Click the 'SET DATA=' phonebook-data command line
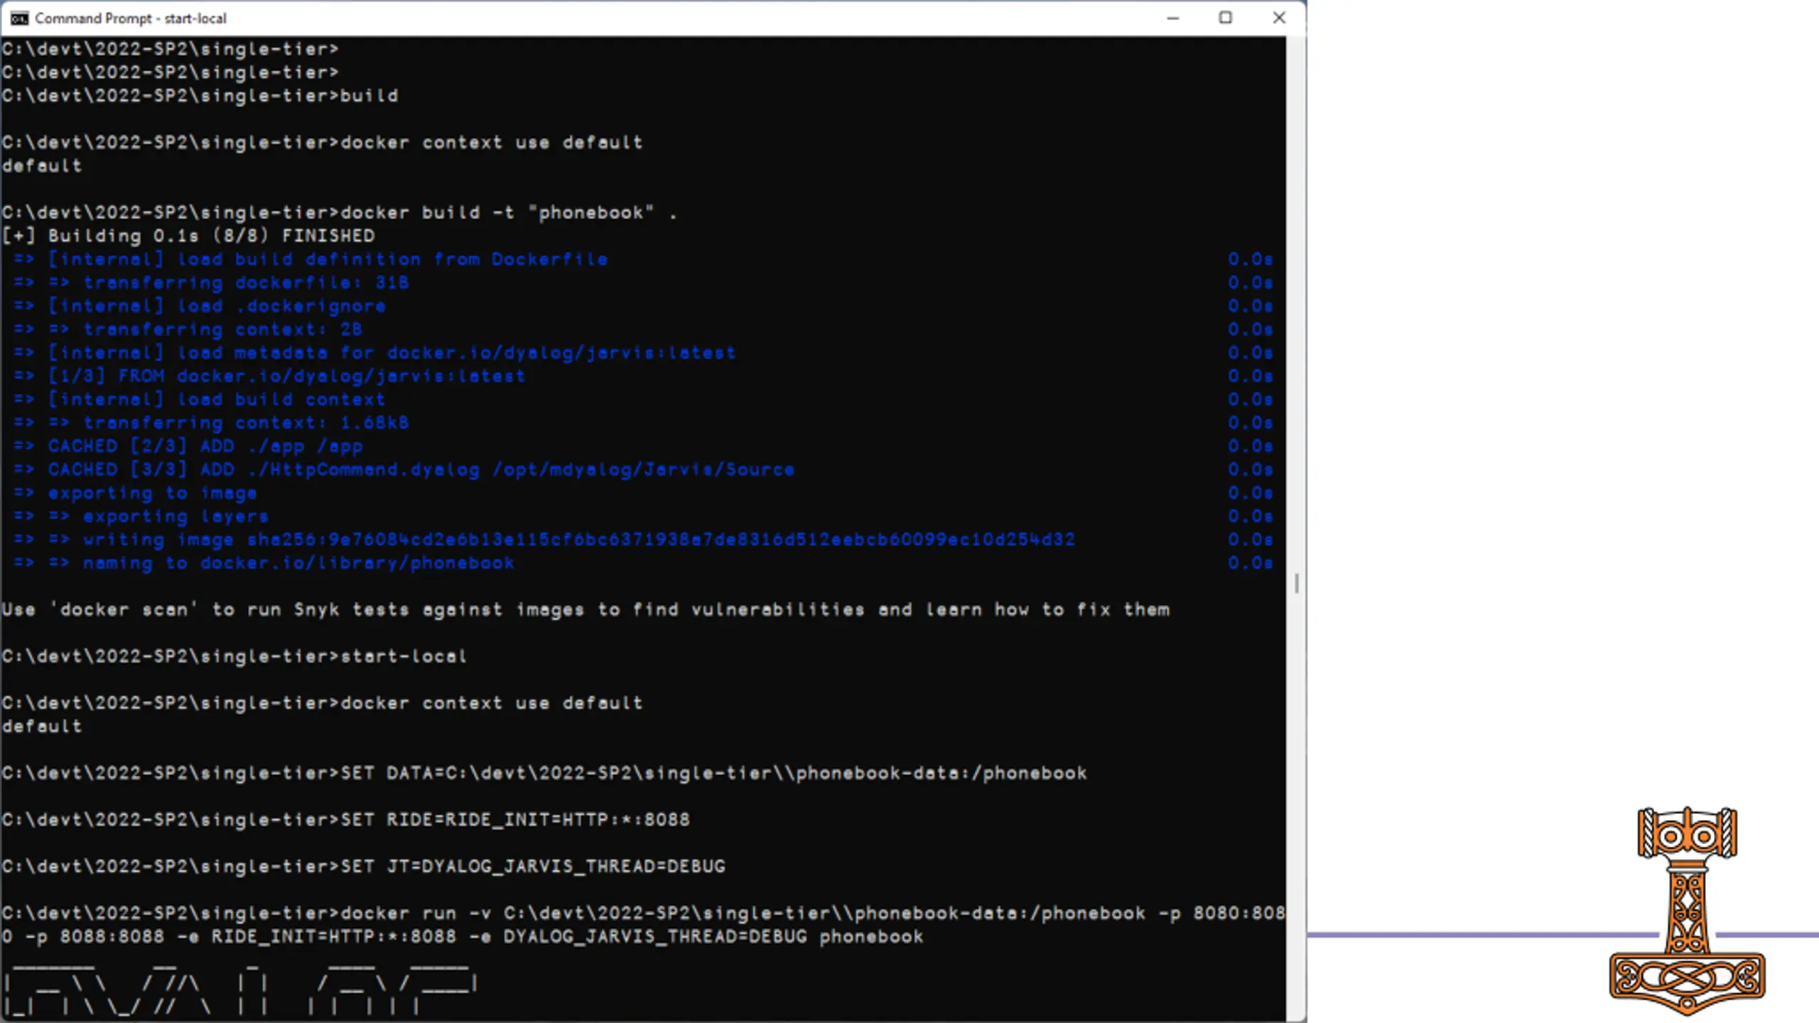This screenshot has height=1023, width=1819. (544, 773)
